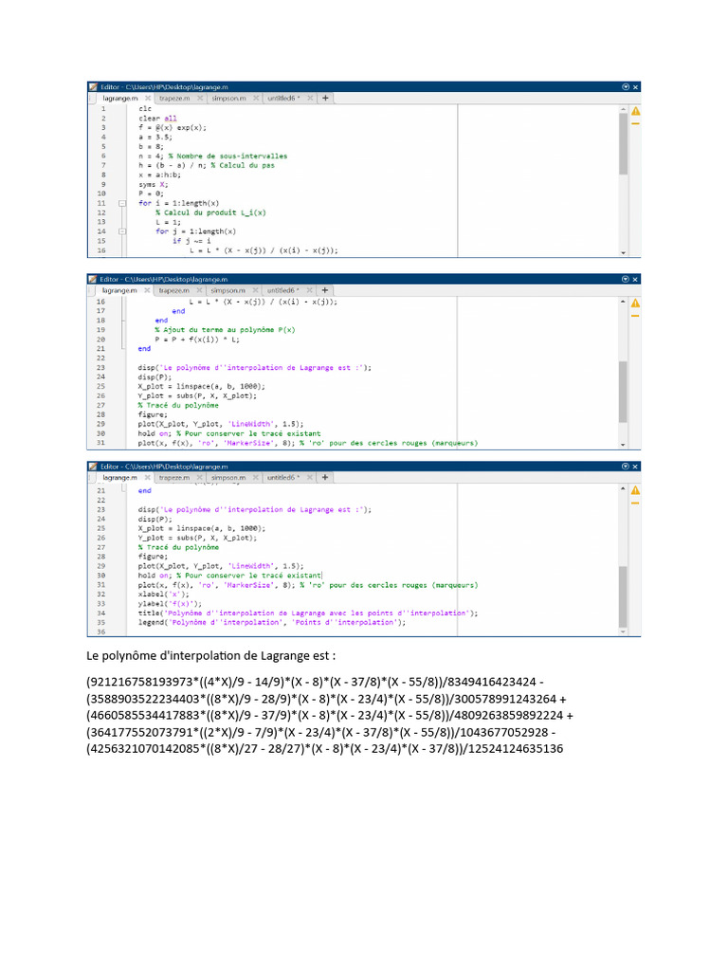
Task: Switch to simpson.m tab in the top editor
Action: [228, 98]
